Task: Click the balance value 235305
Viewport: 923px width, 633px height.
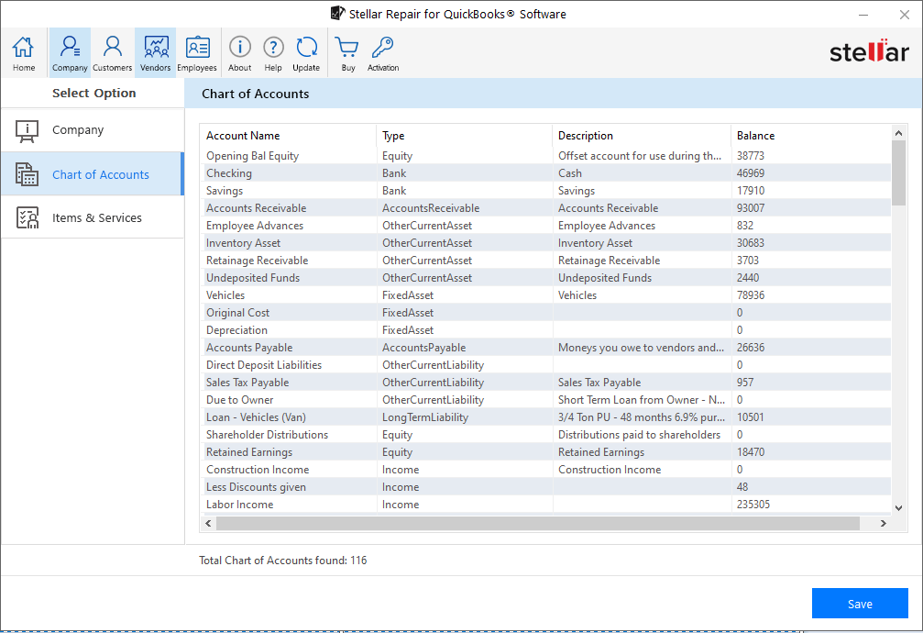Action: [x=753, y=505]
